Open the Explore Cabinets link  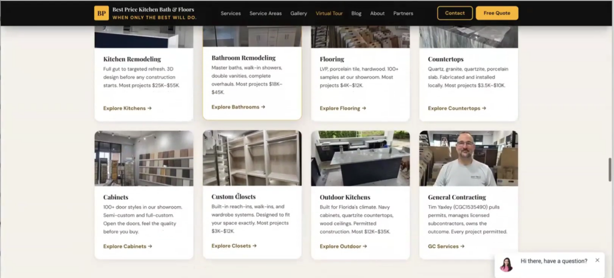point(127,246)
